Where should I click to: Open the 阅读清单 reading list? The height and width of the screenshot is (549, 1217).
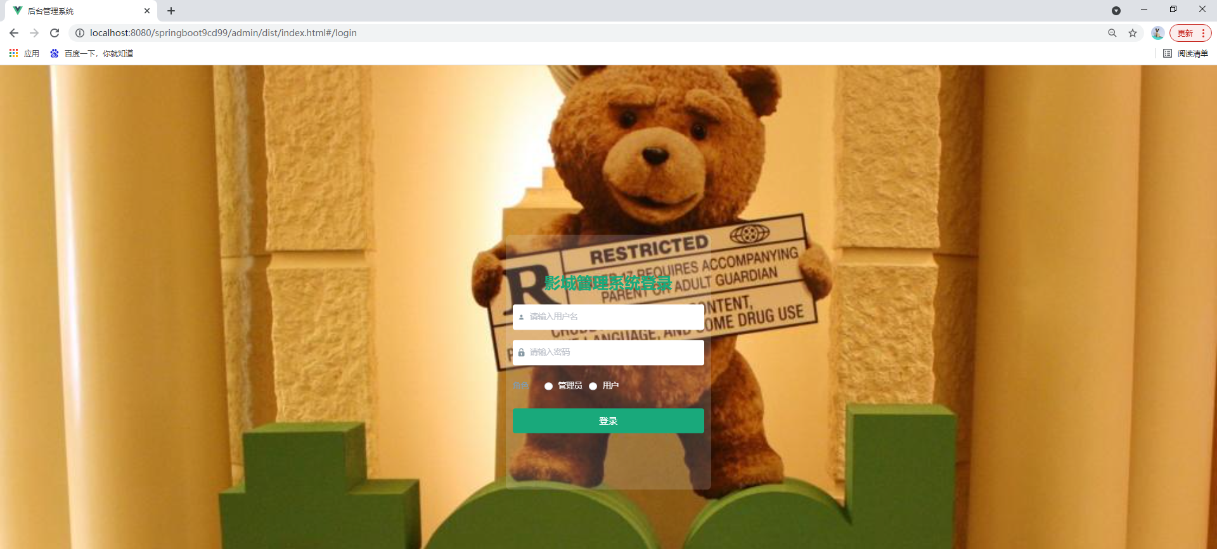pos(1185,53)
